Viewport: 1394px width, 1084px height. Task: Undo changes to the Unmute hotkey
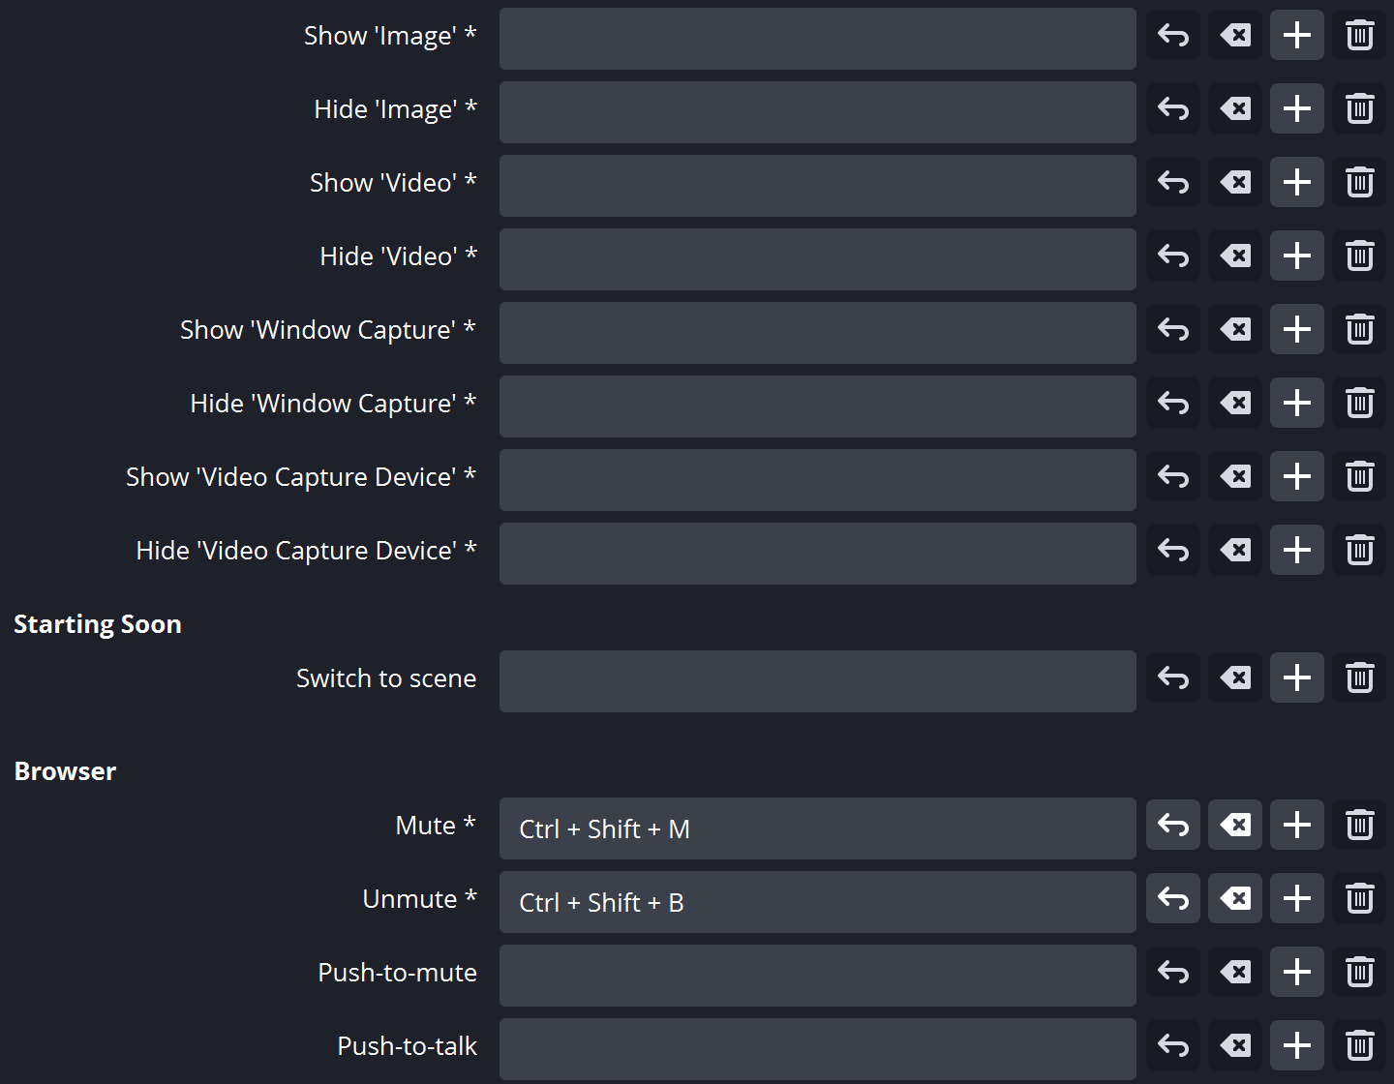[x=1172, y=898]
